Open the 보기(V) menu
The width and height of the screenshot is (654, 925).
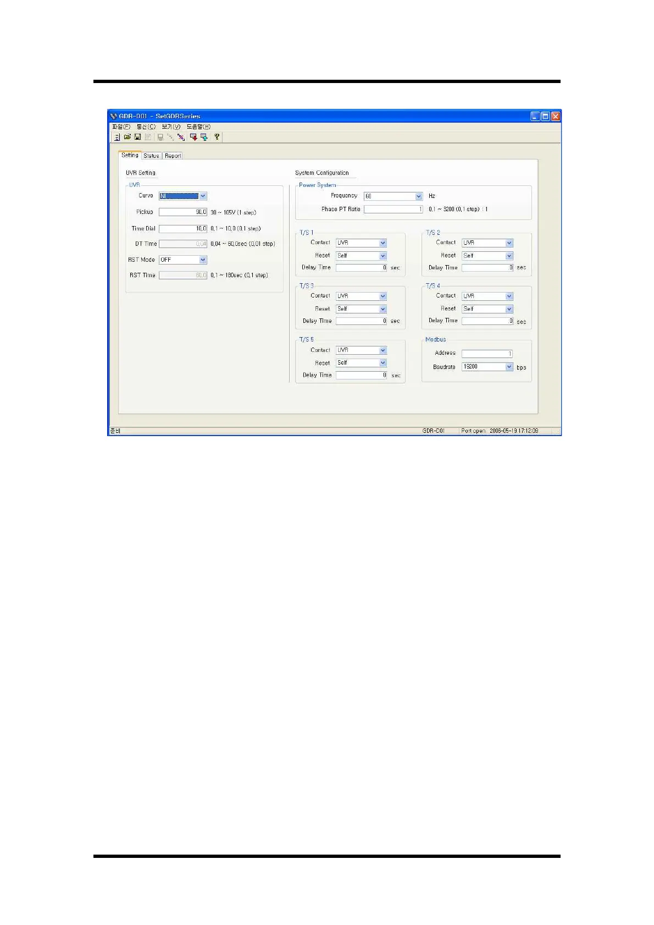click(171, 126)
